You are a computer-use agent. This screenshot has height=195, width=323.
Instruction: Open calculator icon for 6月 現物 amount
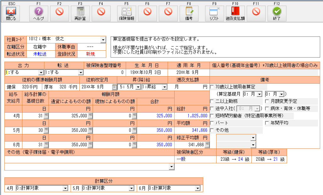tap(134, 145)
